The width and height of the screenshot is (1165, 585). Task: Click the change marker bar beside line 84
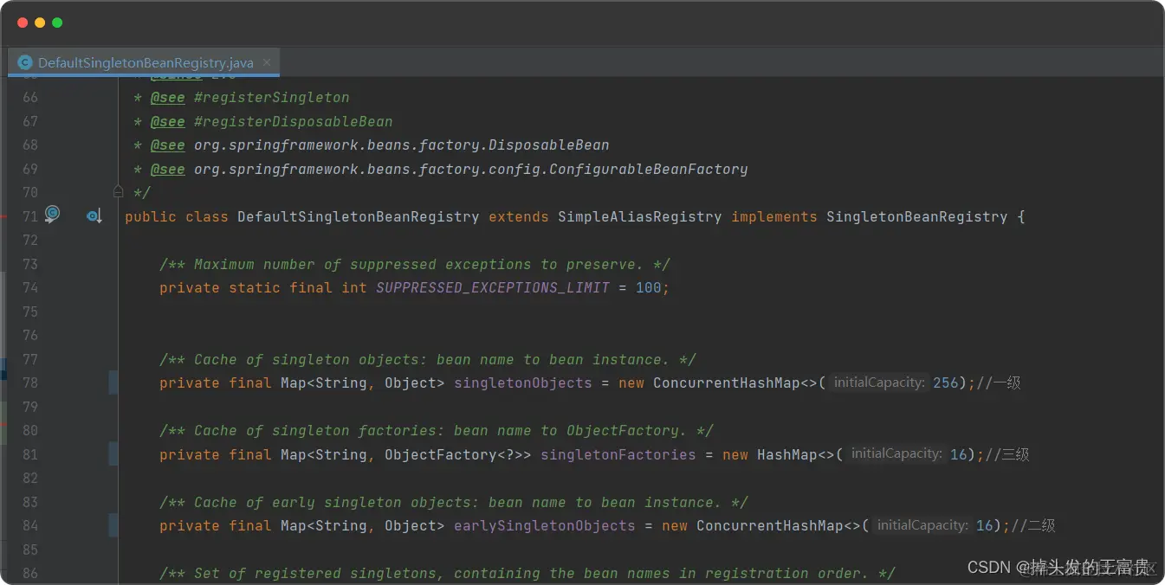(x=113, y=525)
